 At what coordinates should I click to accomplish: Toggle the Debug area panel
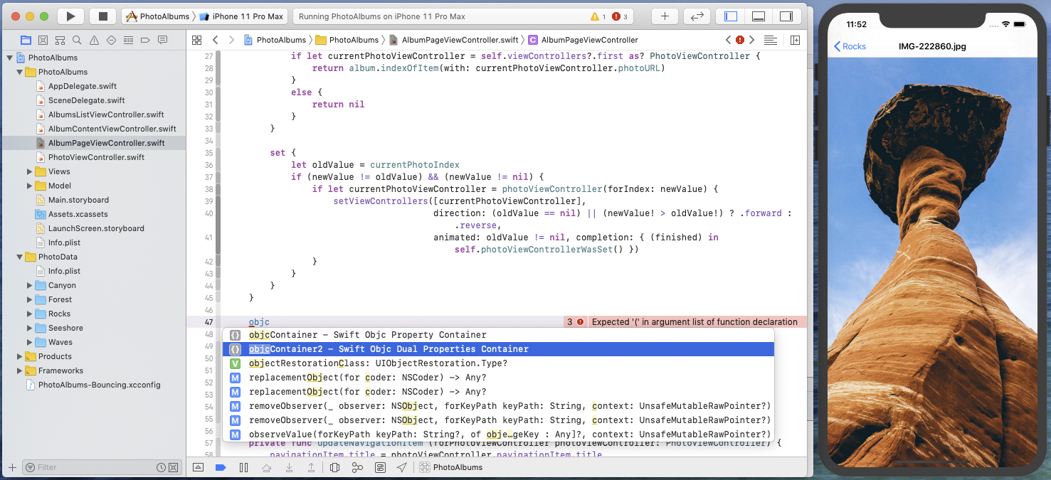tap(759, 16)
